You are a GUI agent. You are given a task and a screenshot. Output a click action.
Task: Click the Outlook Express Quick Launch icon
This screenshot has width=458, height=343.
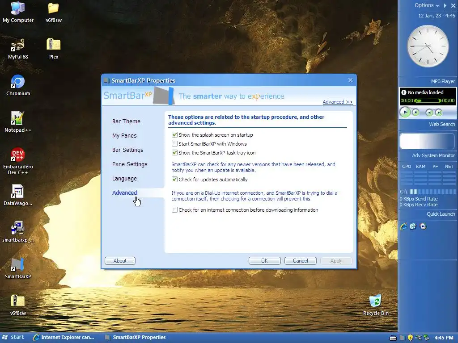click(x=413, y=226)
